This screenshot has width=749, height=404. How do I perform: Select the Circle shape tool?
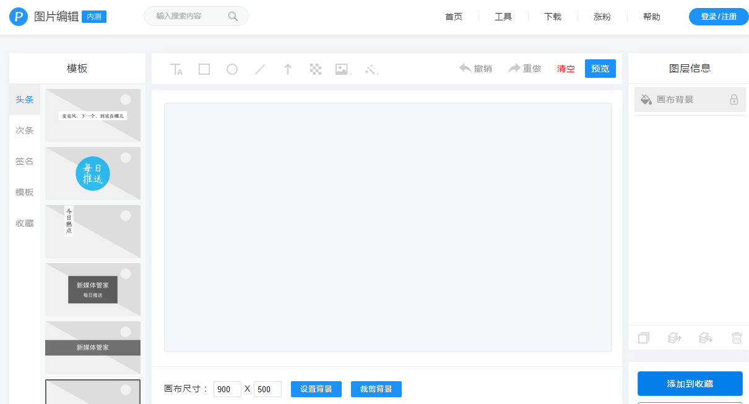[x=232, y=69]
